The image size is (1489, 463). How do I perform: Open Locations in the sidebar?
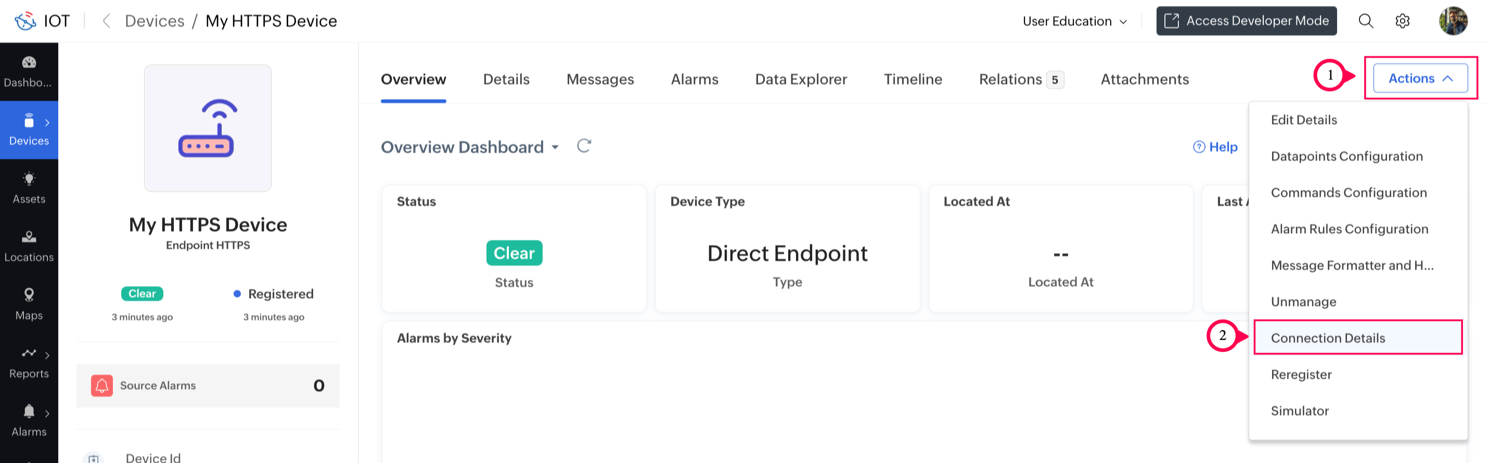pos(29,246)
